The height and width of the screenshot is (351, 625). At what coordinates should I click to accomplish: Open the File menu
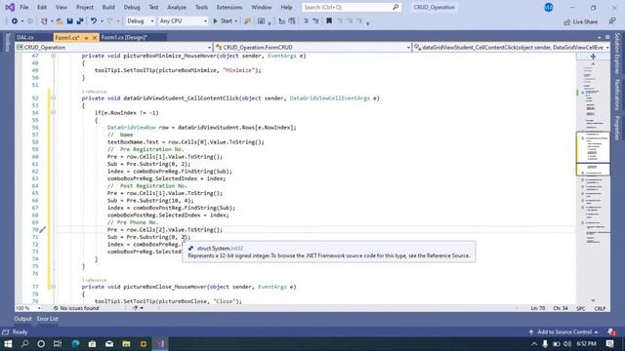pos(24,7)
